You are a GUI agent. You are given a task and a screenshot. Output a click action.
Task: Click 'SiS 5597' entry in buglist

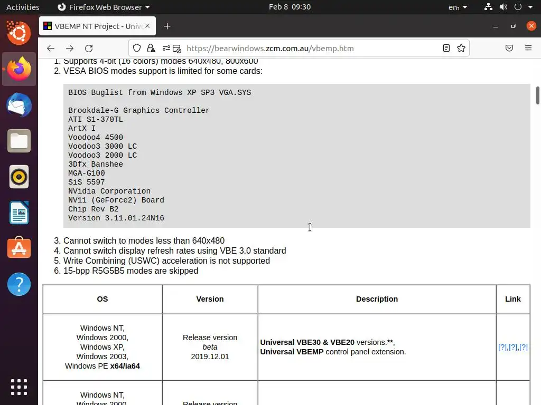click(x=86, y=182)
